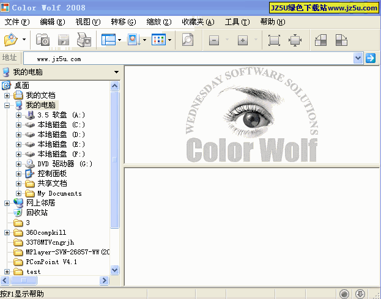381x299 pixels.
Task: Click the tree horizontal scroll right arrow
Action: click(104, 280)
